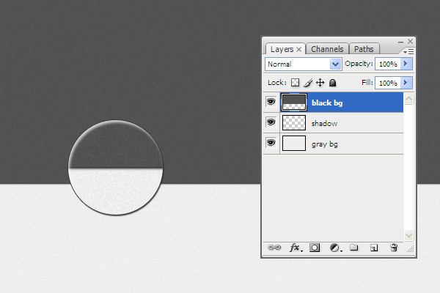The image size is (440, 293).
Task: Delete layer with trash icon
Action: click(394, 248)
